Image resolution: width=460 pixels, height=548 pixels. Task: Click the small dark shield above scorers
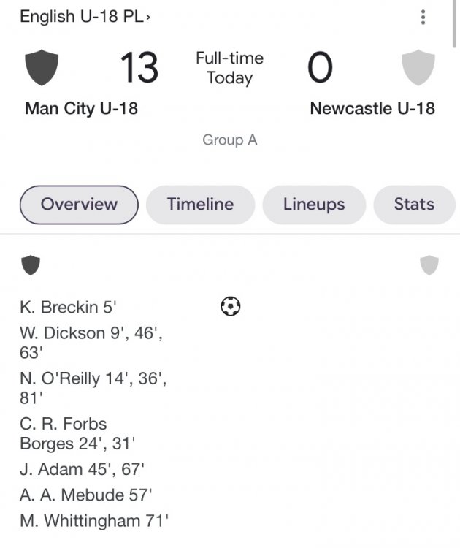[30, 265]
